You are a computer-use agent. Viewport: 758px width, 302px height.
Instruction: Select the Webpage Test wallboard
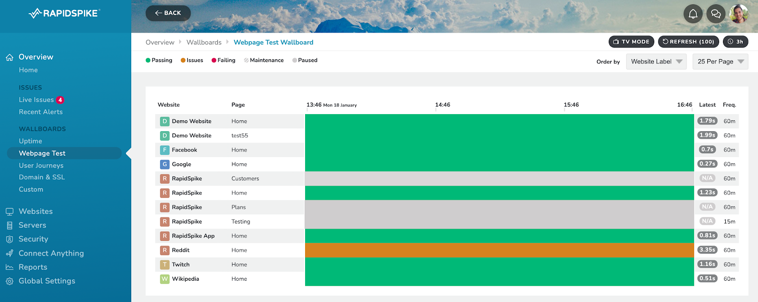pos(64,153)
